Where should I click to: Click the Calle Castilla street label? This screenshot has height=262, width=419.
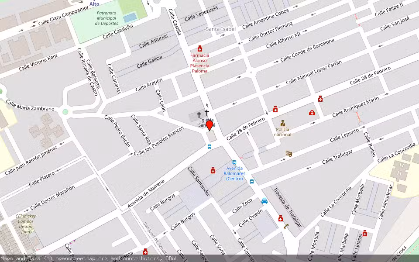click(175, 22)
